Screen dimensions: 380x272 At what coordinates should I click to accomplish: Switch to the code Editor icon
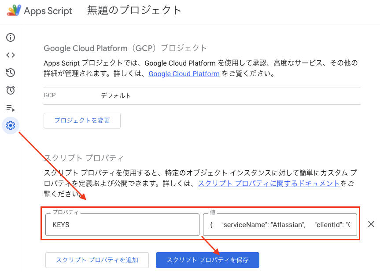[11, 55]
